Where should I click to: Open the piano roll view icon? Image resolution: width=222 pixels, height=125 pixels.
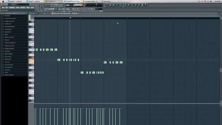[x=113, y=5]
